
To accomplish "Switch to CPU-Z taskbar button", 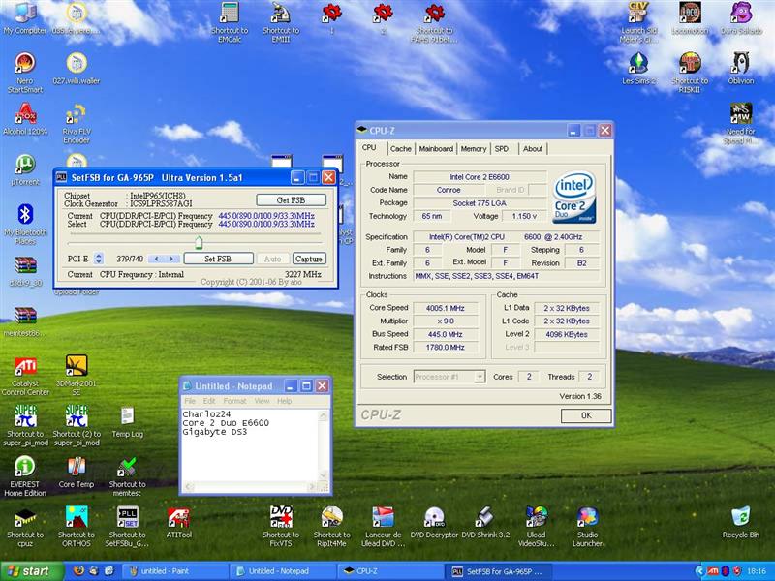I will point(389,571).
